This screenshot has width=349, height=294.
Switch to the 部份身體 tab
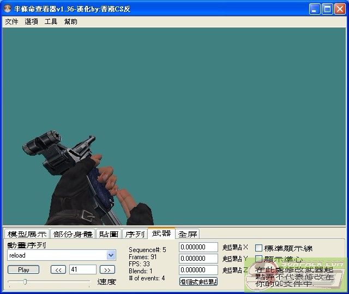point(73,234)
